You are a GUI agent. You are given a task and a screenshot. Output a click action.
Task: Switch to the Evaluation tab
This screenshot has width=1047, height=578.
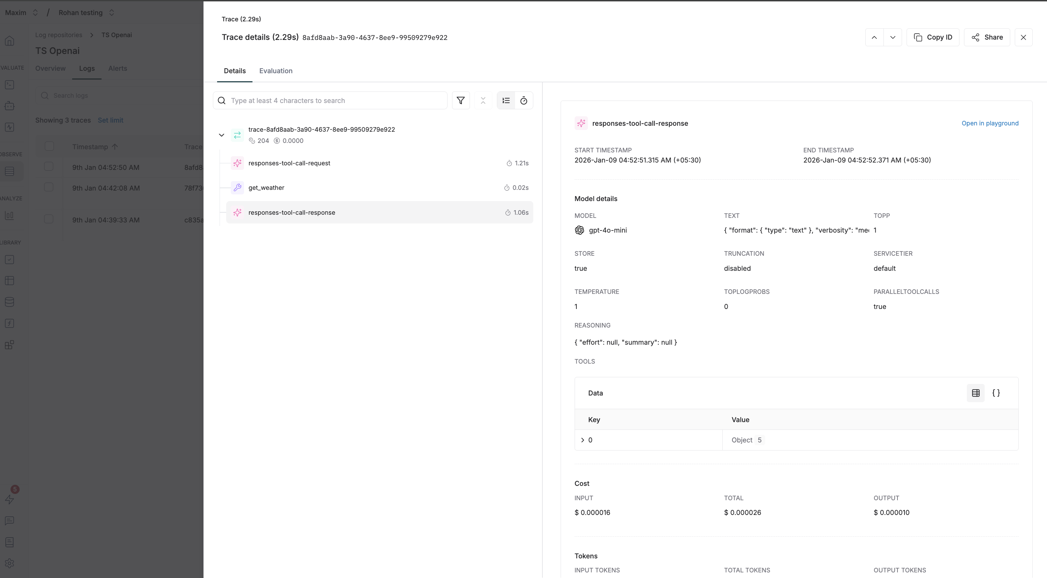point(276,71)
